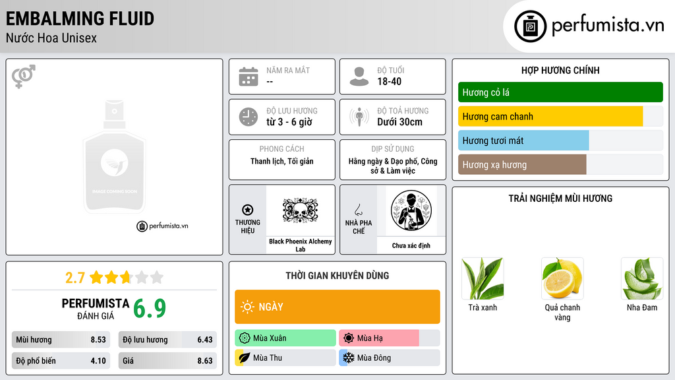Image resolution: width=675 pixels, height=380 pixels.
Task: Click the placeholder perfume bottle image
Action: [x=114, y=157]
